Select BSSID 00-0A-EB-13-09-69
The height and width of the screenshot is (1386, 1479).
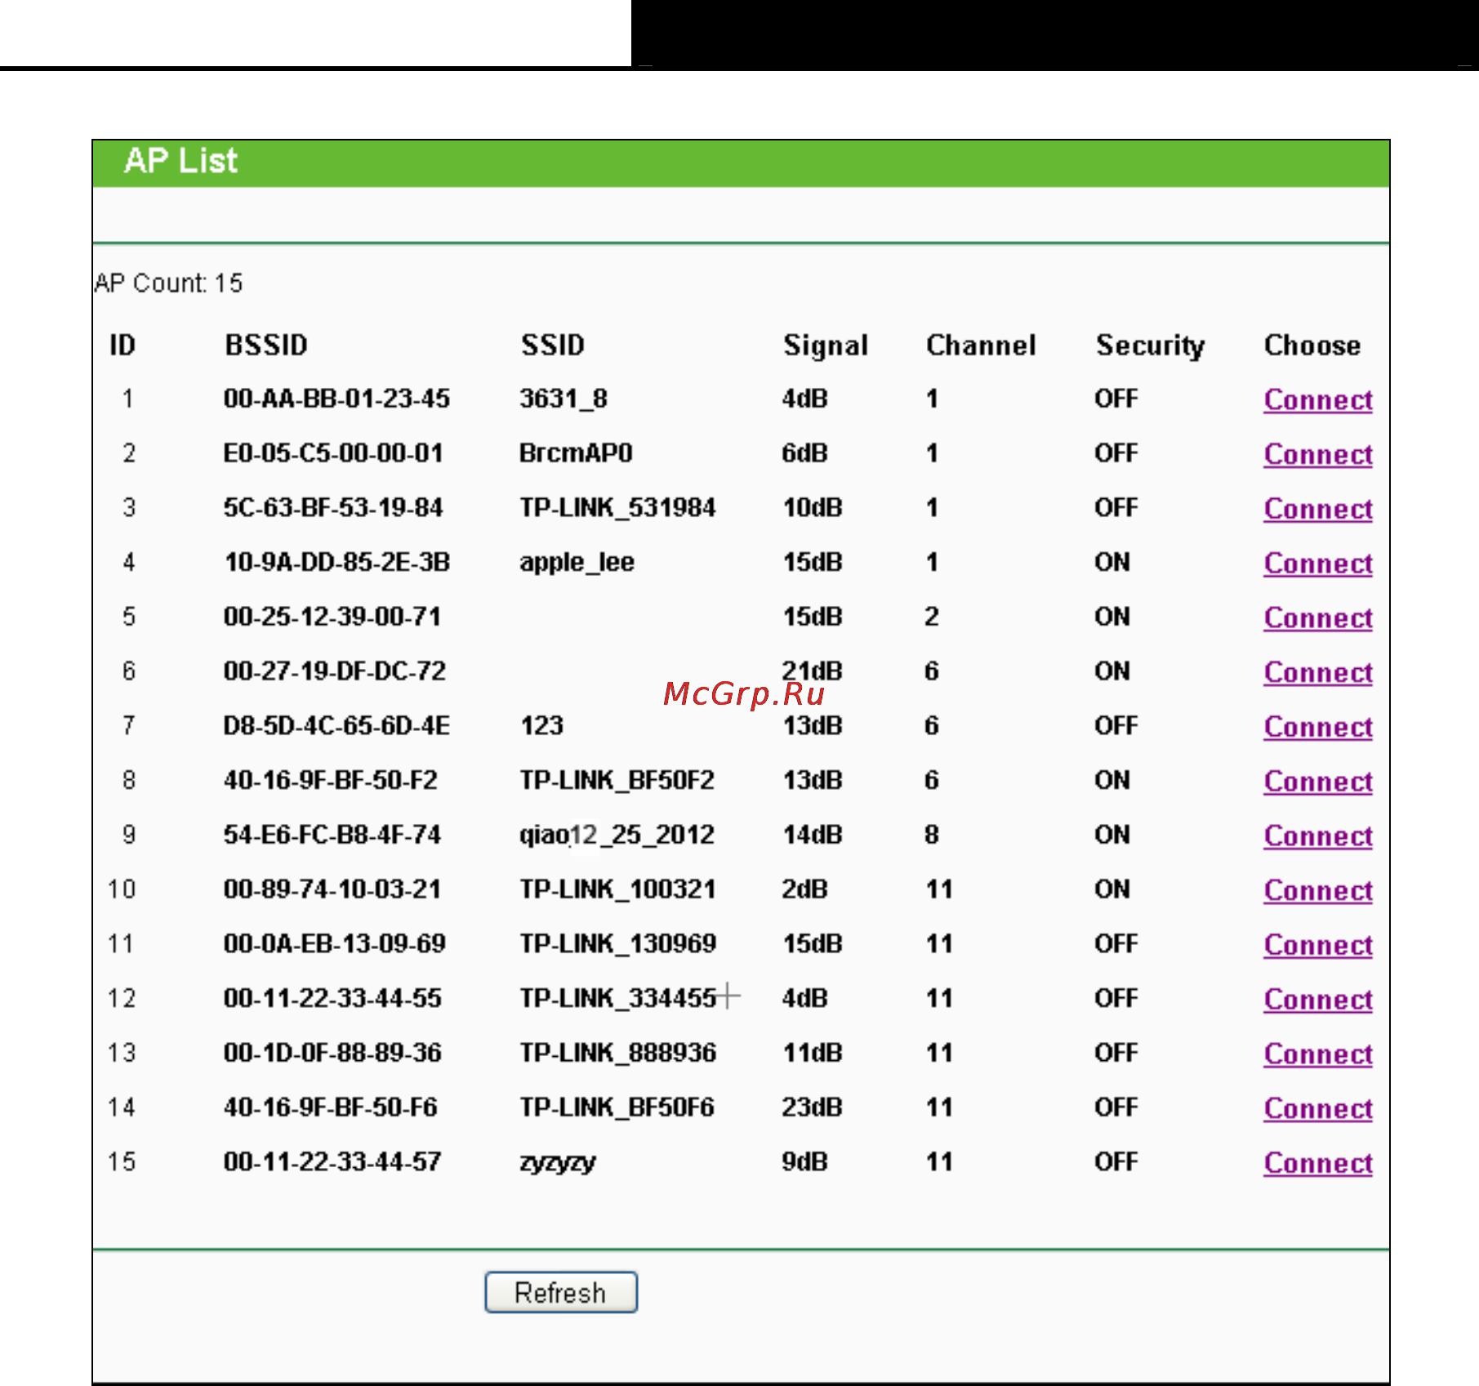335,943
